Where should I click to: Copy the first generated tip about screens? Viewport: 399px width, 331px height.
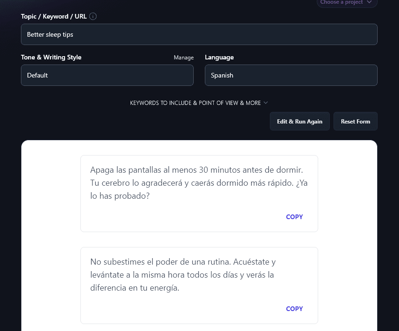point(294,217)
